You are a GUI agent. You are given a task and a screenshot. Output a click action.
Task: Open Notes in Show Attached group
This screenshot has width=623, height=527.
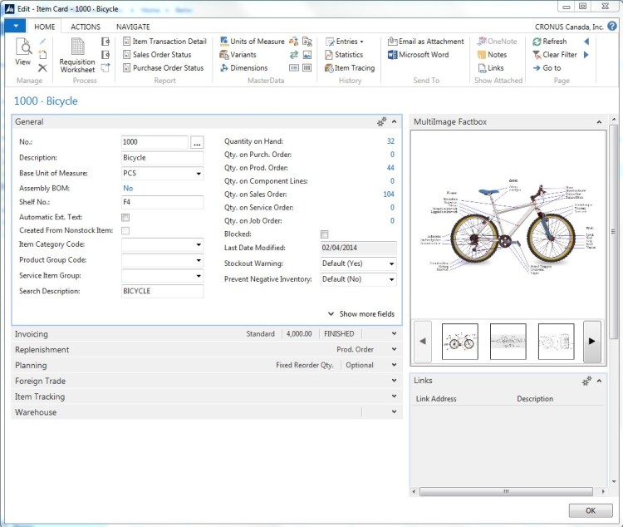[493, 55]
